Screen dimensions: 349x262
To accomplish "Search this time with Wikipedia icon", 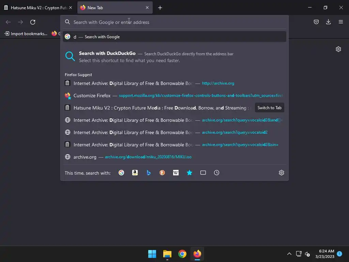I will [x=176, y=173].
